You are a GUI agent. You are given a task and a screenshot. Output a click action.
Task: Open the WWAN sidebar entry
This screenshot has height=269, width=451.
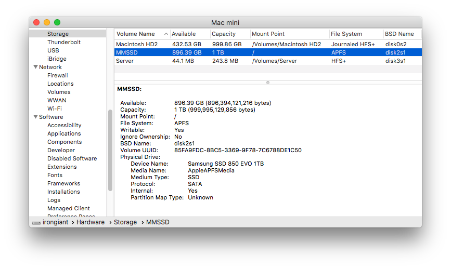tap(57, 100)
